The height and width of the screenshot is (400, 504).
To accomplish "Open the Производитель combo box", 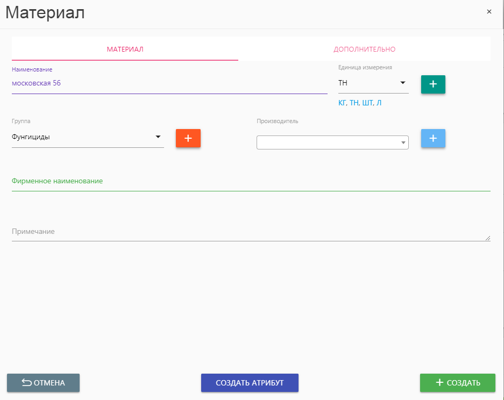I will click(332, 142).
